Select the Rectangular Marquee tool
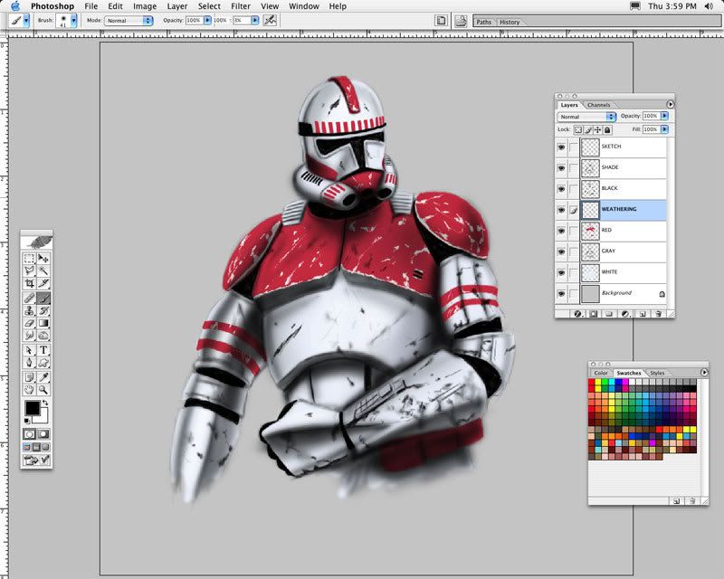Screen dimensions: 724x579 pyautogui.click(x=29, y=259)
